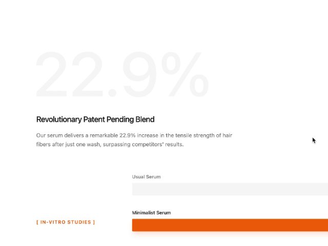328x246 pixels.
Task: Click the first large faded digit 2
Action: pos(50,75)
